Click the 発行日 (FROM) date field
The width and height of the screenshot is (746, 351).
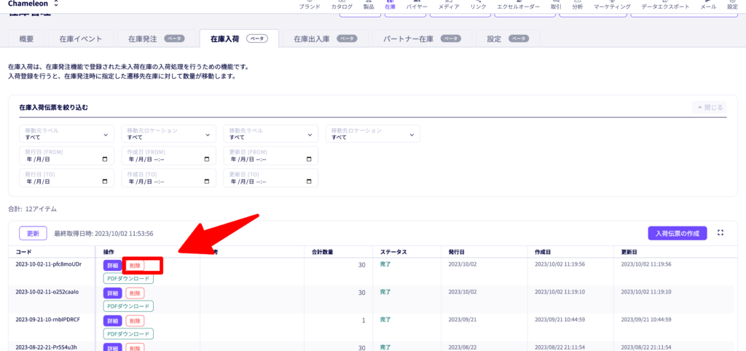[x=66, y=156]
